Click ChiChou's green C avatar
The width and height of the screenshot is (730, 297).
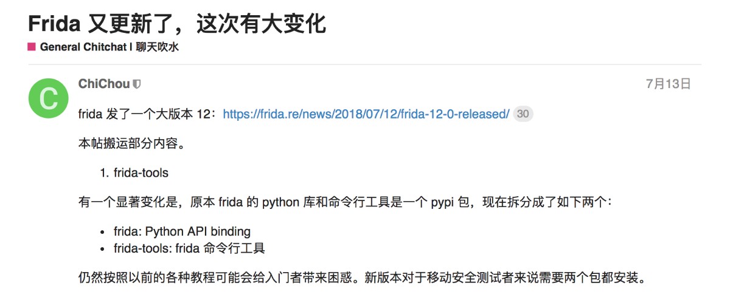coord(49,98)
